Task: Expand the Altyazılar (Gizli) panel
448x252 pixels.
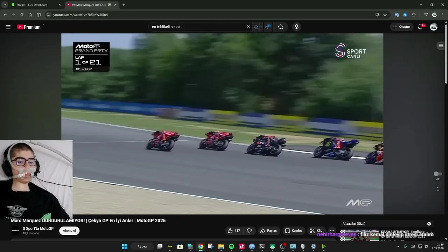Action: tap(429, 224)
